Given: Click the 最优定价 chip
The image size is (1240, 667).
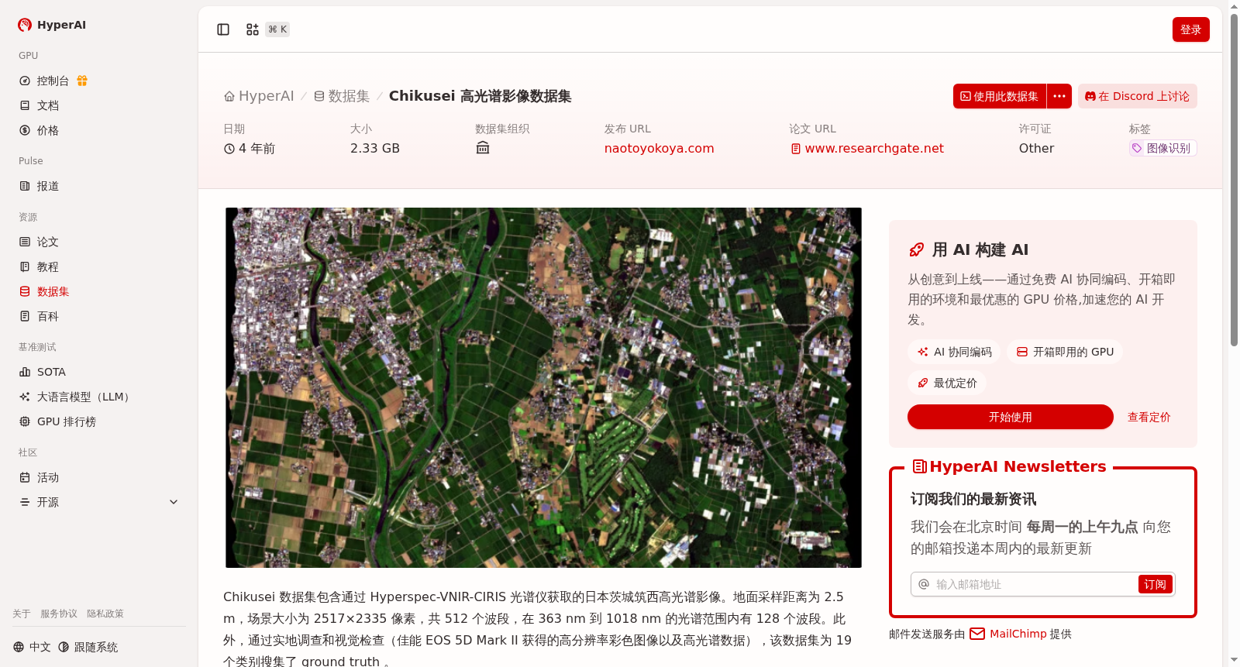Looking at the screenshot, I should pyautogui.click(x=947, y=383).
